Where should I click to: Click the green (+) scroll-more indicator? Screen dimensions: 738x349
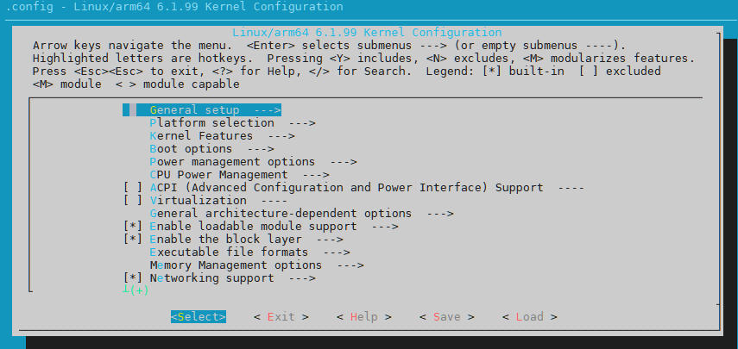(x=136, y=290)
